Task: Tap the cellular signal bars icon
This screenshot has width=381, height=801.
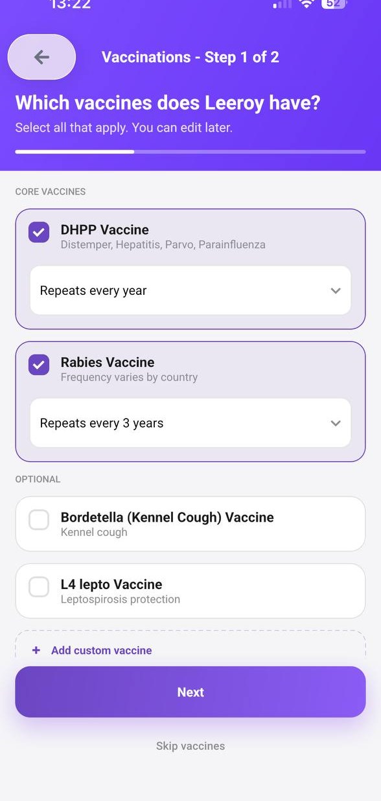Action: click(x=283, y=4)
